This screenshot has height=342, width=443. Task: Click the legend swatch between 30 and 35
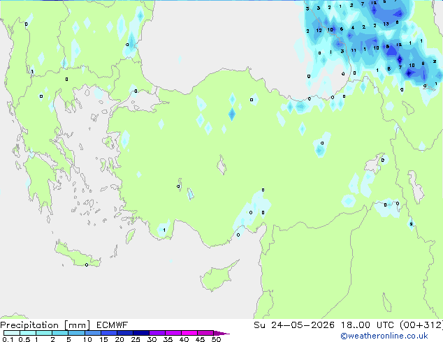click(x=157, y=333)
